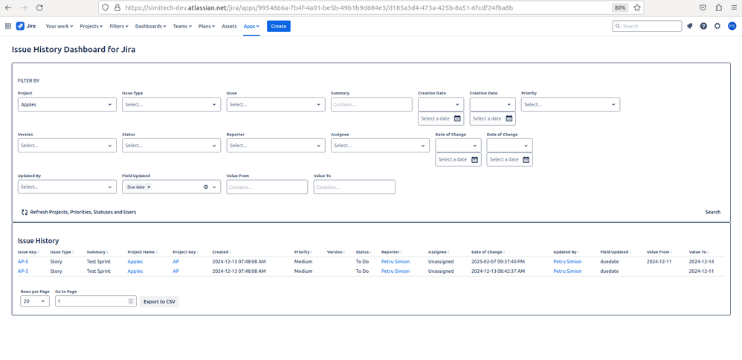Open the Rows per Page dropdown
This screenshot has height=360, width=742.
(35, 301)
